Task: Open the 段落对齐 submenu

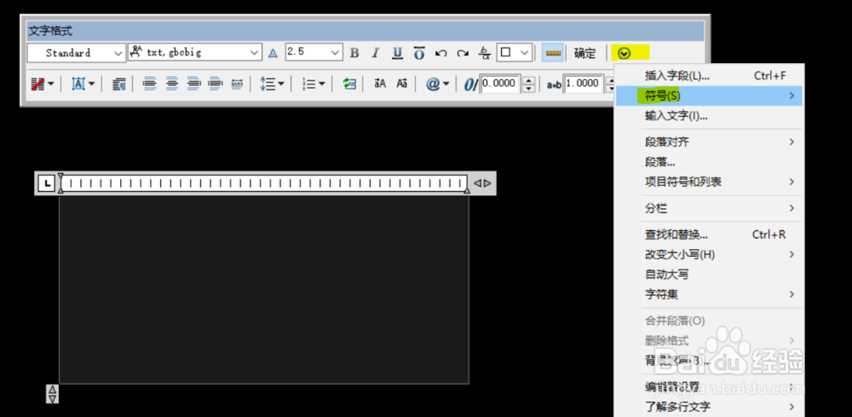Action: [709, 142]
